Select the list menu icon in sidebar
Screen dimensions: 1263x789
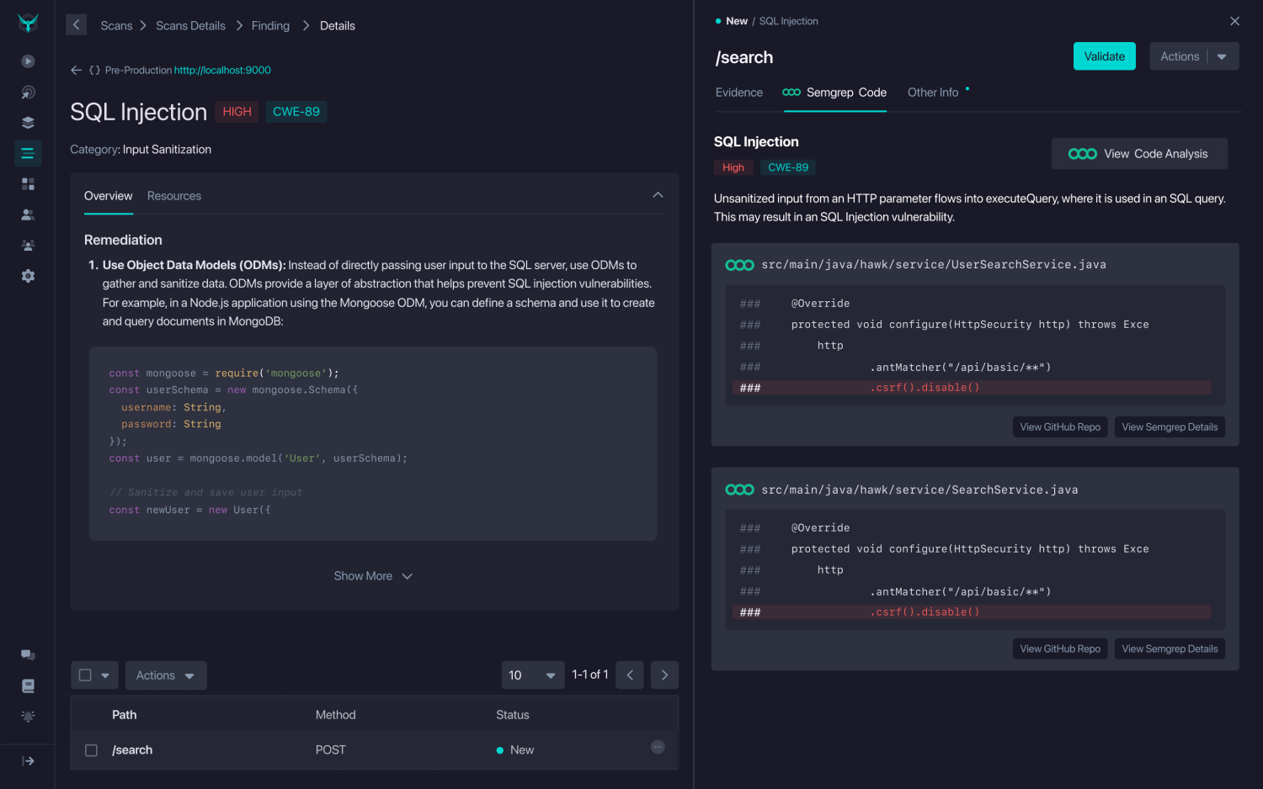click(x=28, y=153)
